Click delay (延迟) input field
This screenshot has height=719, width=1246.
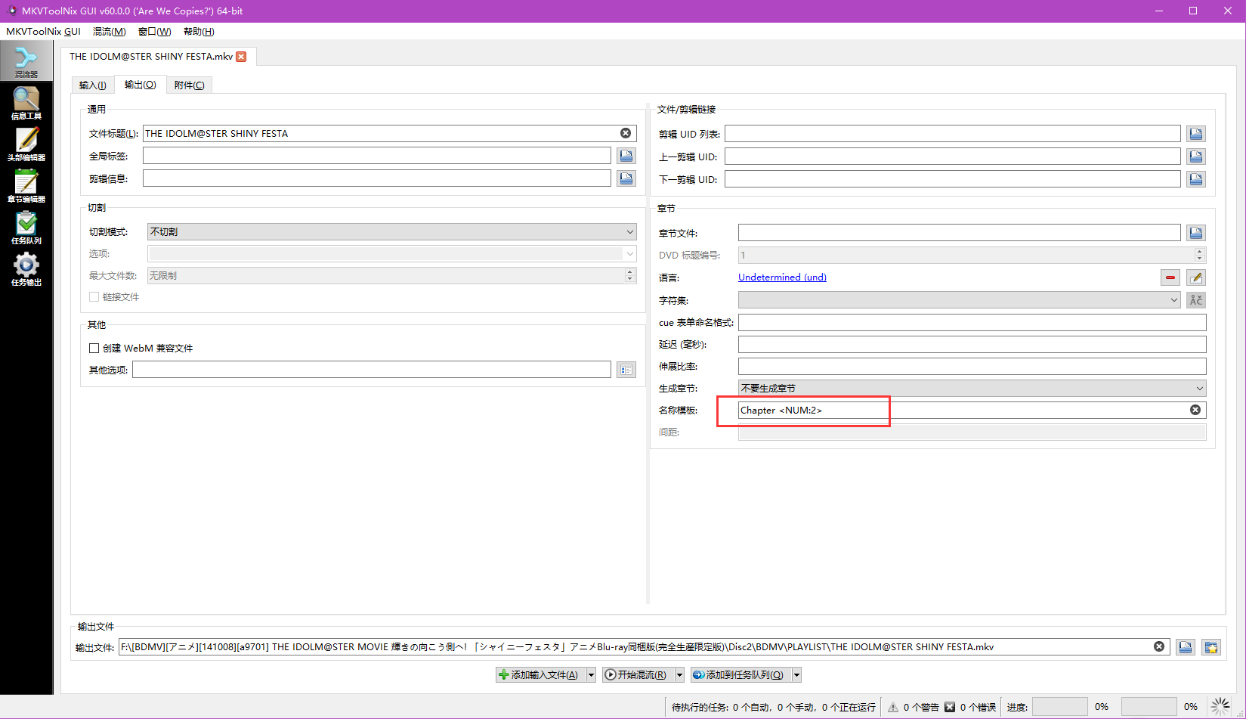tap(972, 345)
